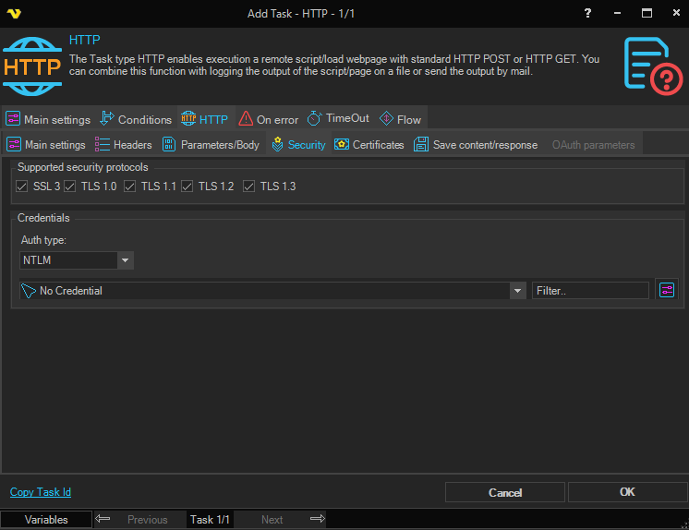
Task: Click the large HTTP globe logo
Action: (32, 66)
